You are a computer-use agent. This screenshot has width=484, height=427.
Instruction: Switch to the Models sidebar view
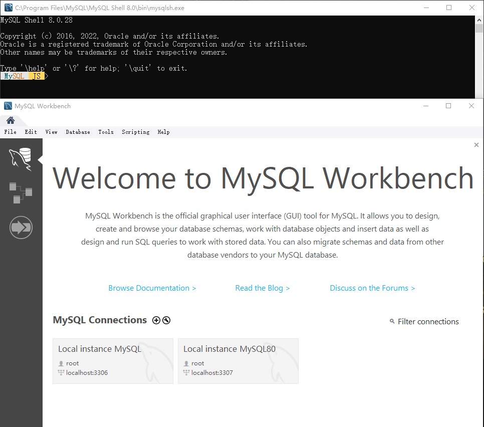pyautogui.click(x=21, y=193)
